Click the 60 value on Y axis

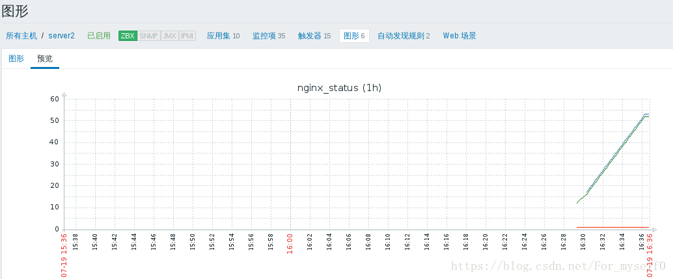point(55,99)
